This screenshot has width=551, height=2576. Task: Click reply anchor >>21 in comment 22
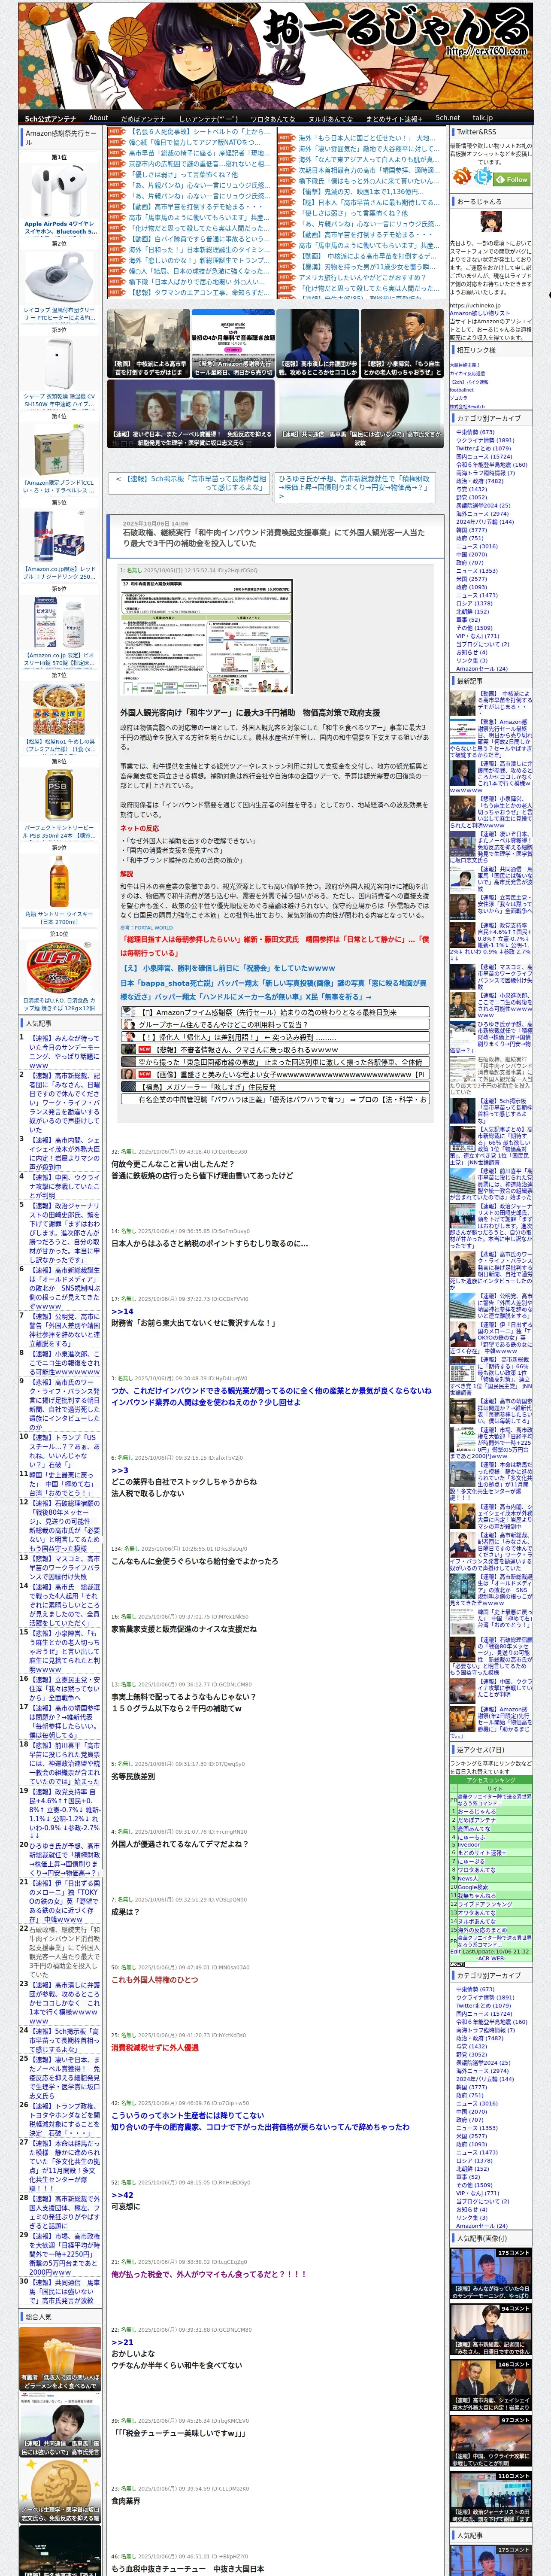point(121,2342)
